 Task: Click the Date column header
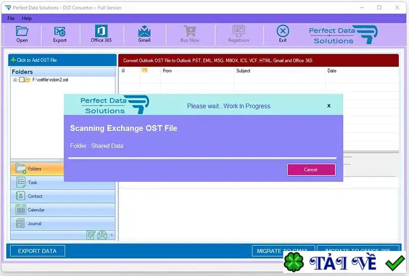tap(362, 71)
